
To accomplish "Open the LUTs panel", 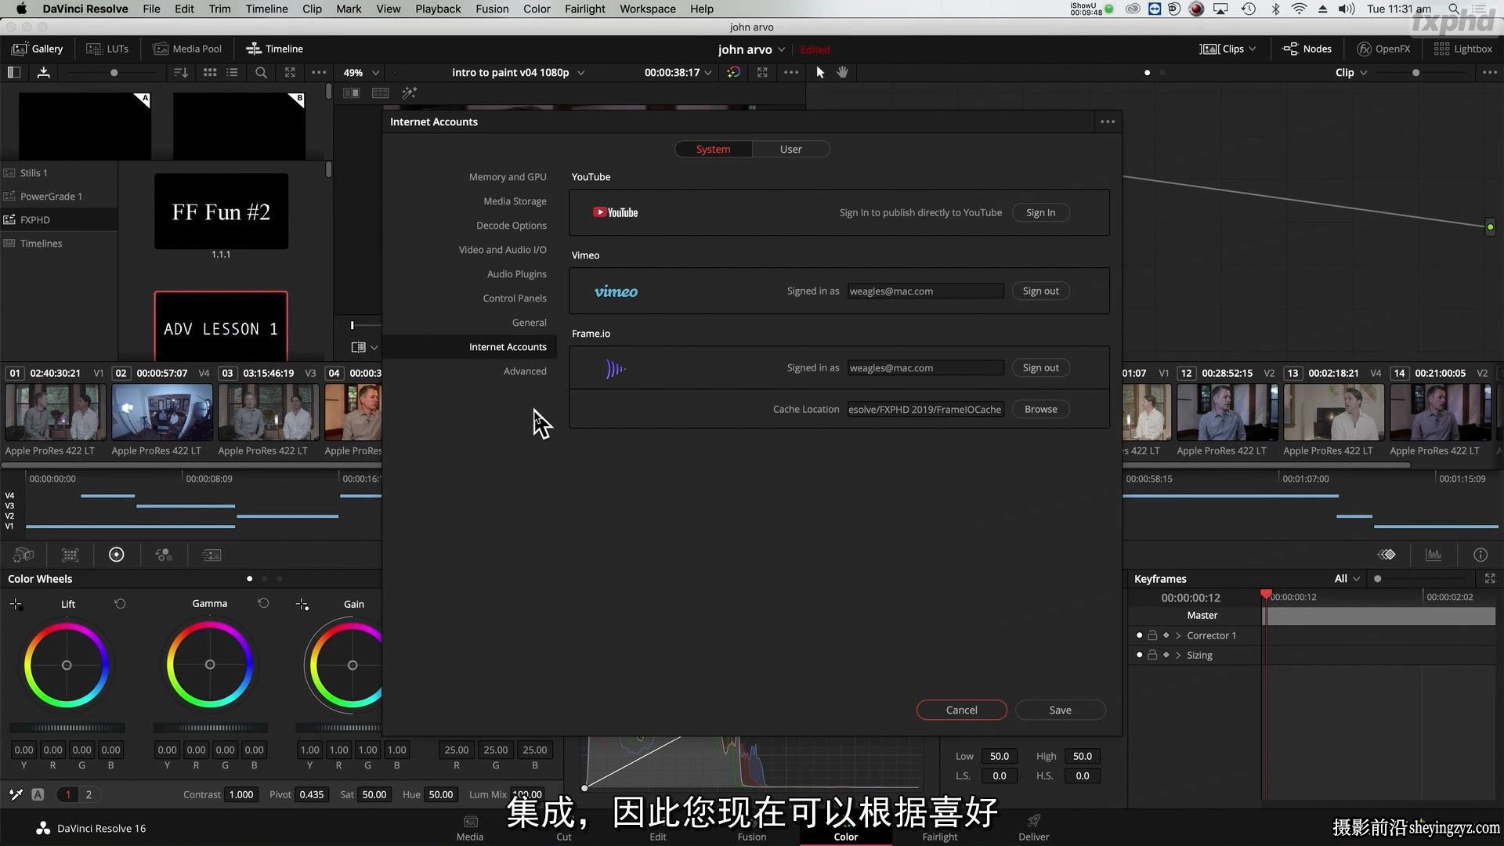I will click(107, 49).
